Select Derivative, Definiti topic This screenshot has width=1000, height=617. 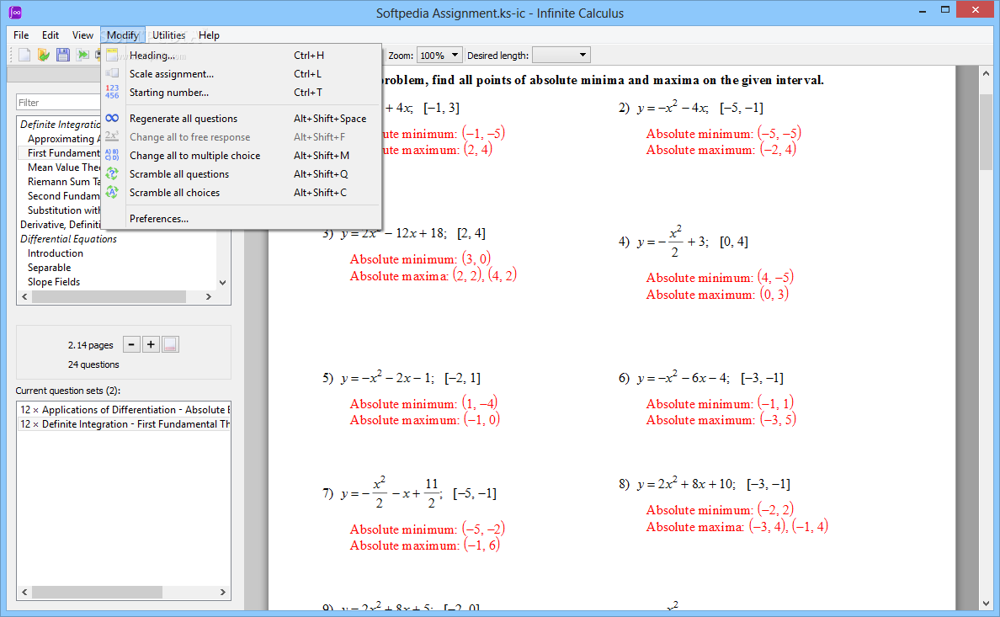coord(60,225)
